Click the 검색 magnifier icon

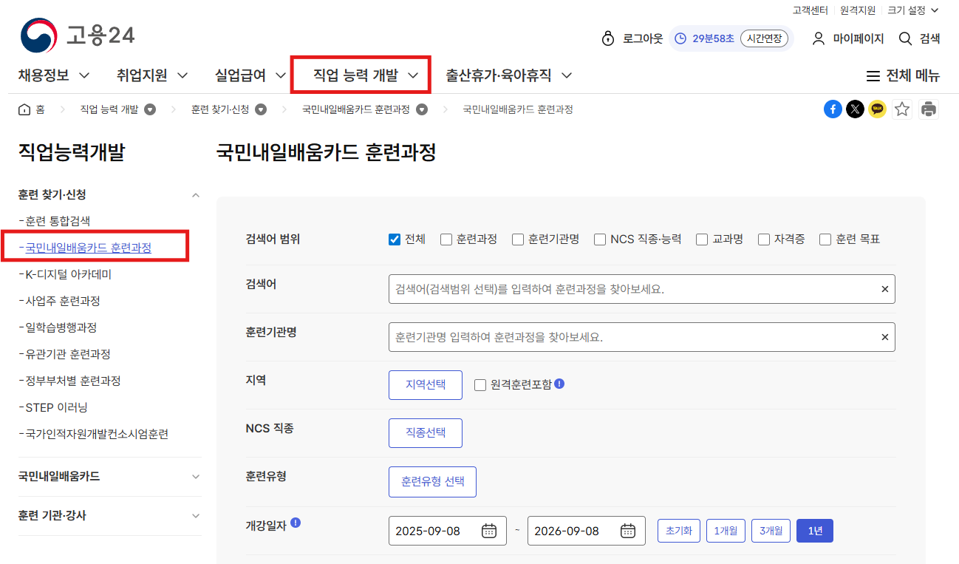[905, 38]
